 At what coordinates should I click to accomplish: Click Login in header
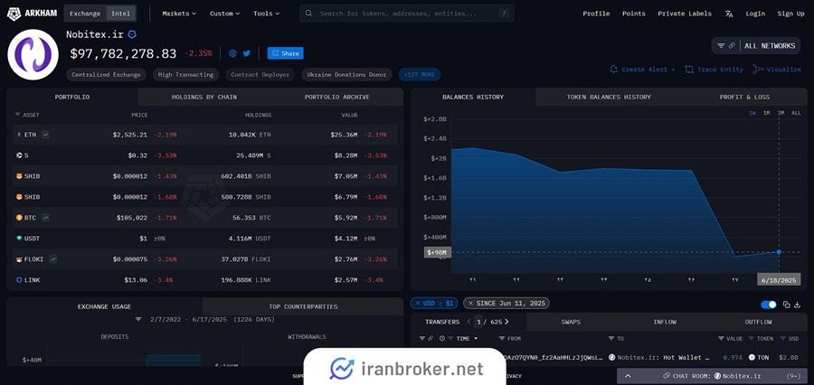[755, 14]
